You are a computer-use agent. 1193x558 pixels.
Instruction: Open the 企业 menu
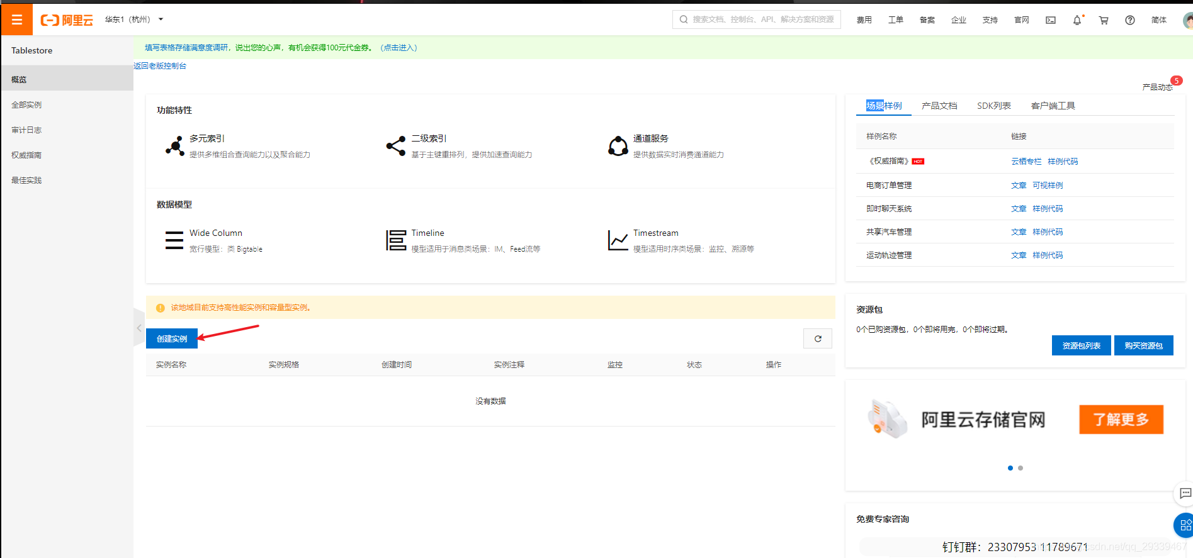pos(958,20)
